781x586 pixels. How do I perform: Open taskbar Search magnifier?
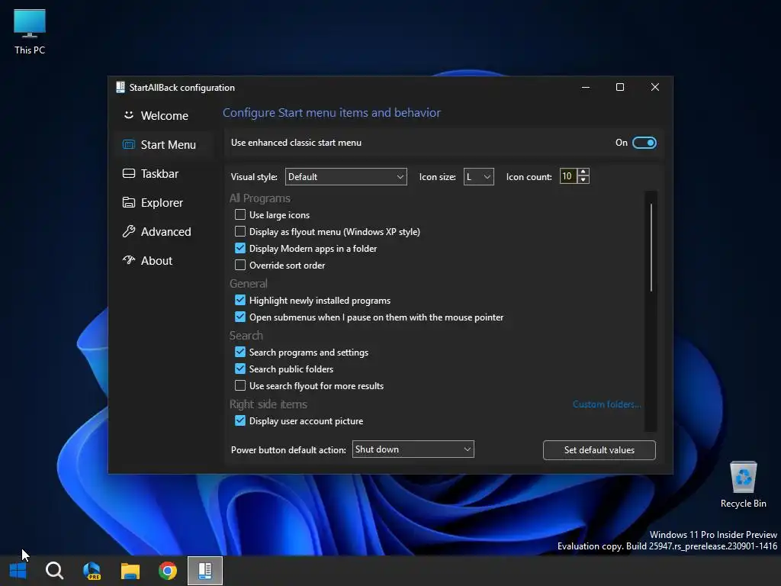pos(54,571)
